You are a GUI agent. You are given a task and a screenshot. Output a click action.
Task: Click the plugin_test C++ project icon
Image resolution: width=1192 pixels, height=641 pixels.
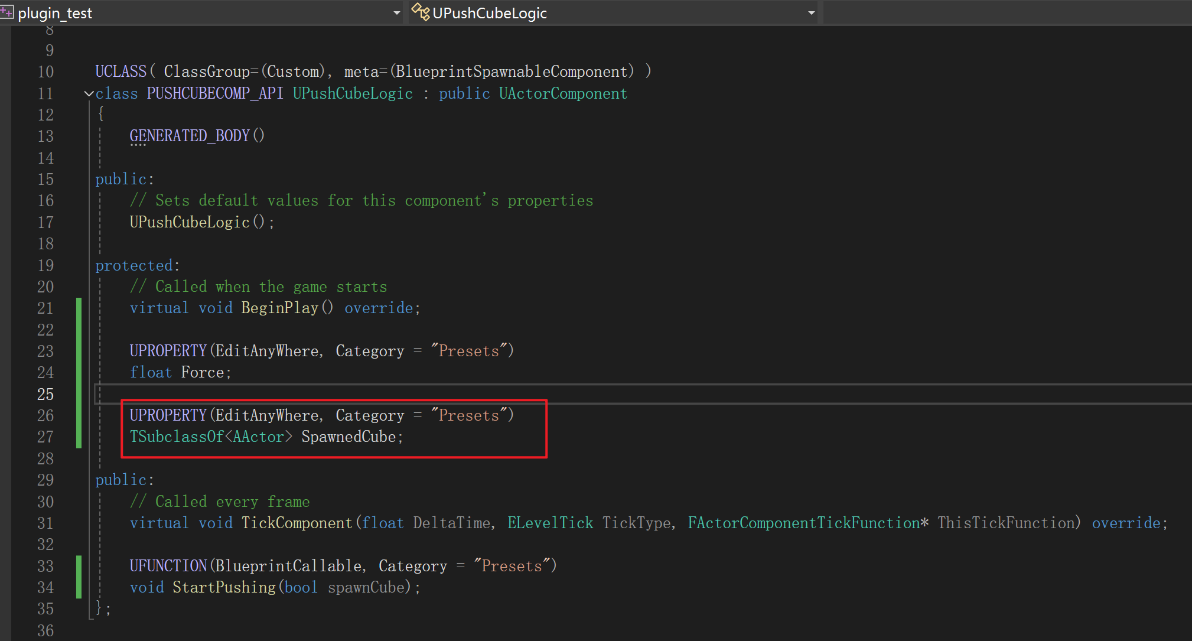(x=6, y=12)
